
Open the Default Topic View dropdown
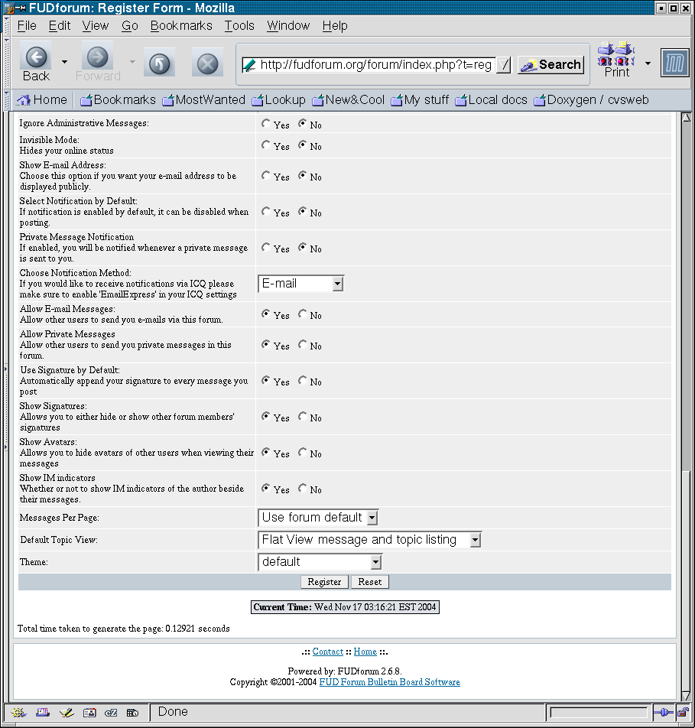point(369,540)
